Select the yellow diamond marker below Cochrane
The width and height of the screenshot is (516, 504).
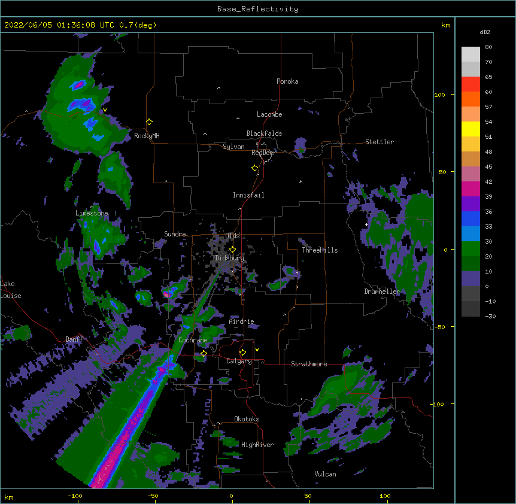pyautogui.click(x=204, y=354)
